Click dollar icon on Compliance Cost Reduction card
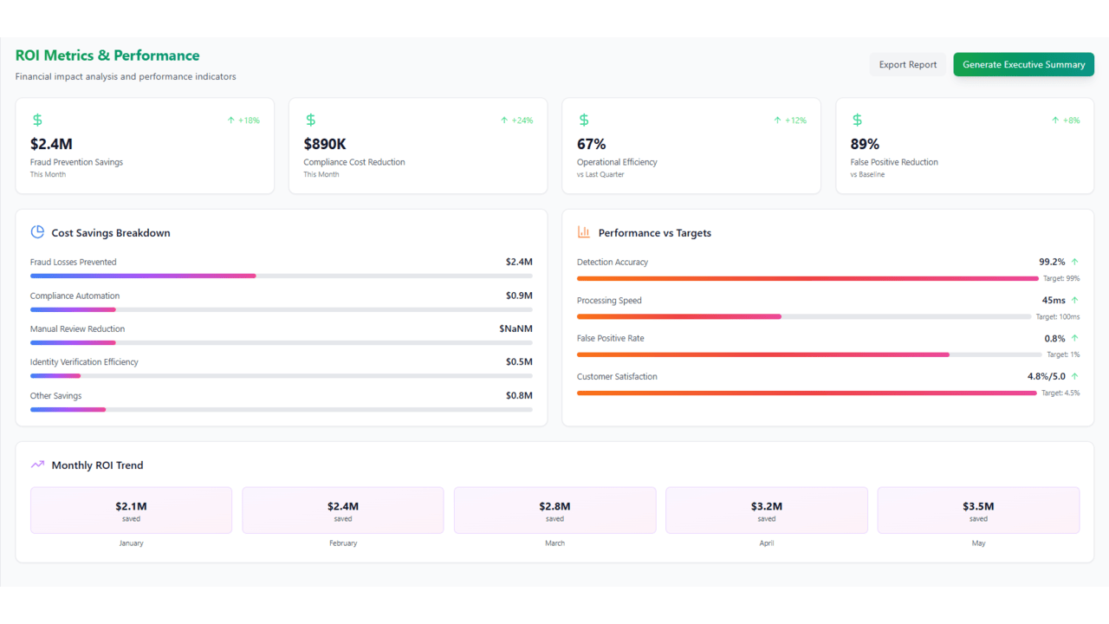The width and height of the screenshot is (1109, 624). (x=311, y=120)
